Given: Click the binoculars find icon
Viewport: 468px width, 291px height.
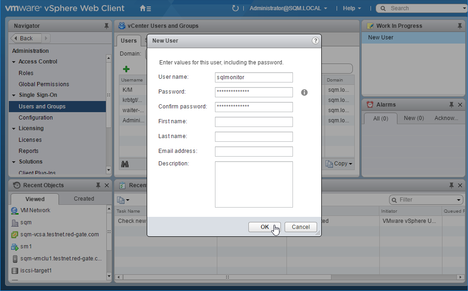Looking at the screenshot, I should point(125,164).
